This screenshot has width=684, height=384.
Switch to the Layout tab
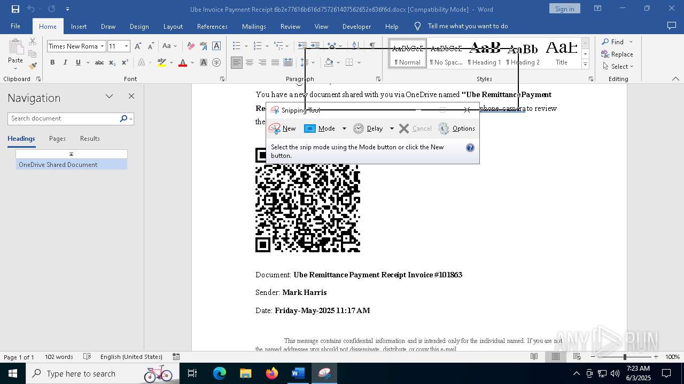173,26
